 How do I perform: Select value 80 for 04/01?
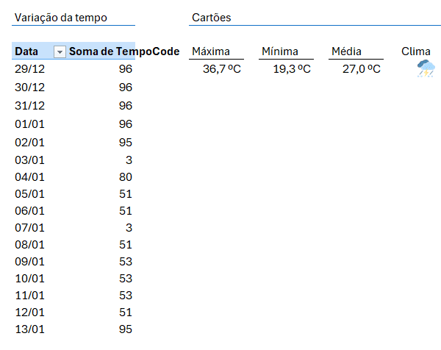125,177
